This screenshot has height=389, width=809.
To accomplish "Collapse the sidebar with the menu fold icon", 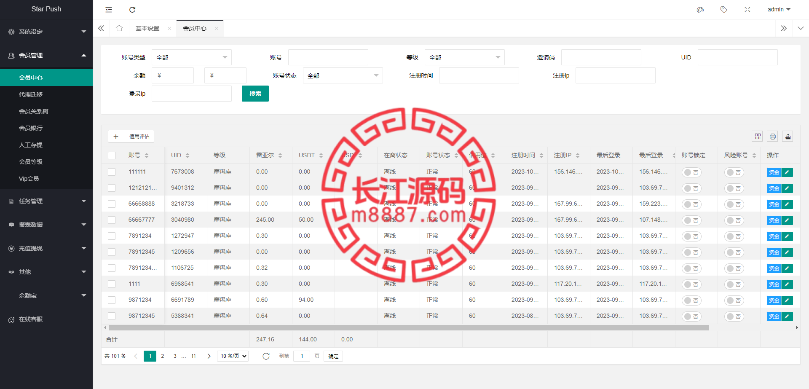I will point(109,10).
